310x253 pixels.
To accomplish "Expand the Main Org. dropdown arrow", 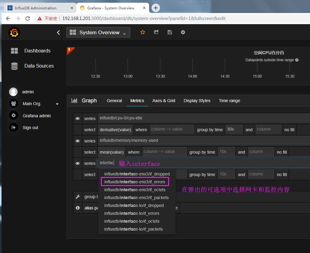I will click(57, 104).
